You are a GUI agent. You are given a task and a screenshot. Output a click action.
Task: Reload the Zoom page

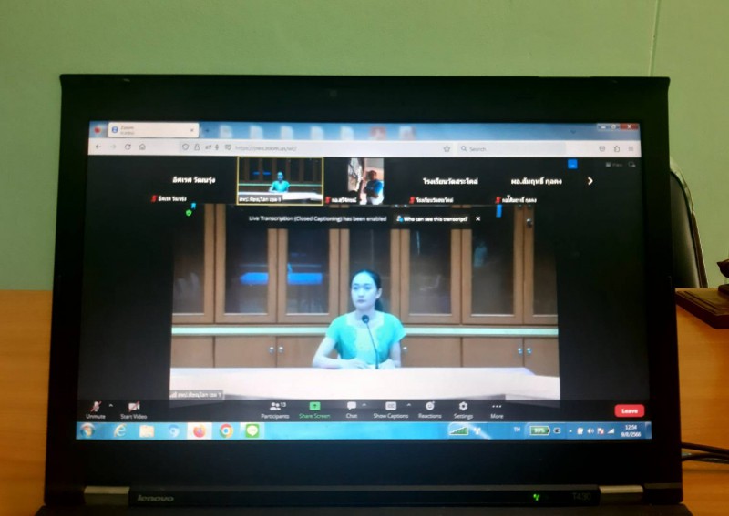point(128,147)
